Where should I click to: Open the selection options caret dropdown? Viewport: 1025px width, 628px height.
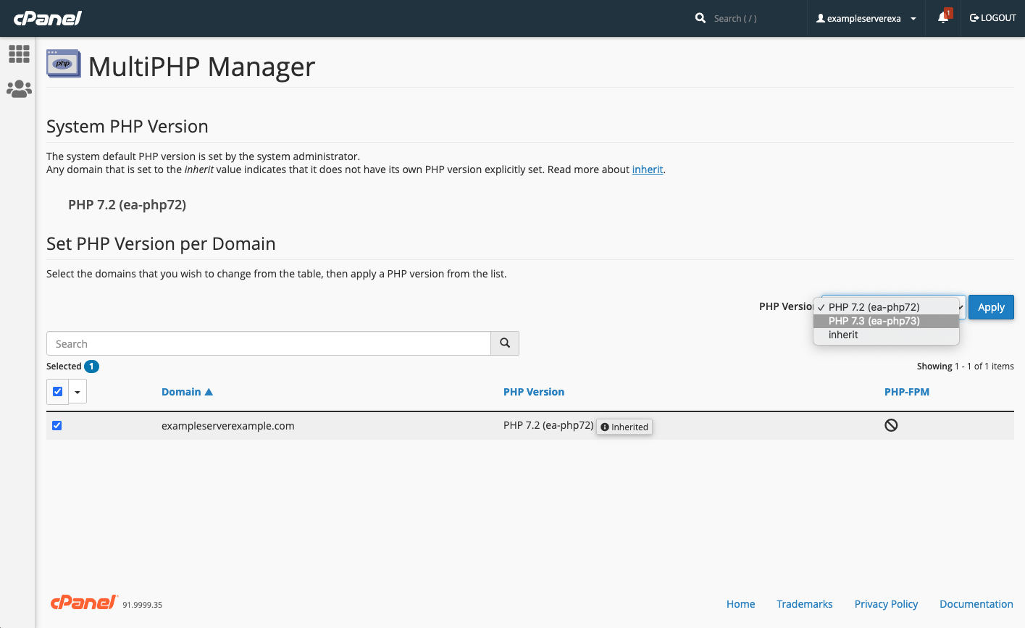pyautogui.click(x=78, y=392)
